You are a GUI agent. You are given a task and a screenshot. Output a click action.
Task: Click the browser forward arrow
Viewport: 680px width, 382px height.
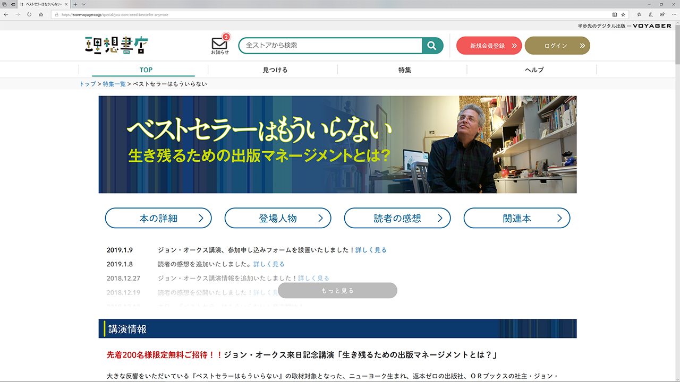point(18,14)
